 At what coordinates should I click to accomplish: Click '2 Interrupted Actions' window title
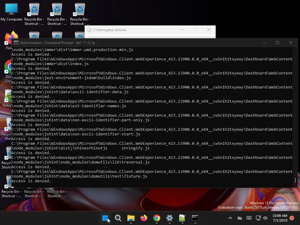tap(110, 30)
